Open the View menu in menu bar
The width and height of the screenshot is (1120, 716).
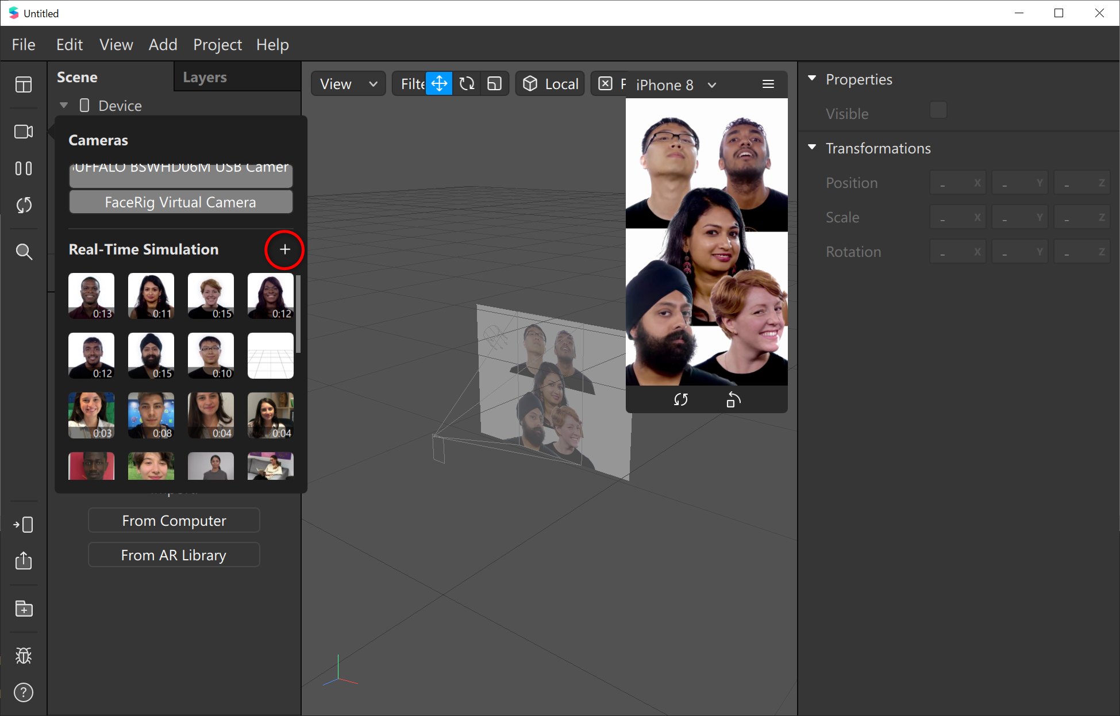point(116,44)
